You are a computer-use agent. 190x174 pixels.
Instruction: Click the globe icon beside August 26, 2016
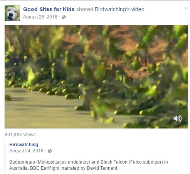tap(64, 17)
